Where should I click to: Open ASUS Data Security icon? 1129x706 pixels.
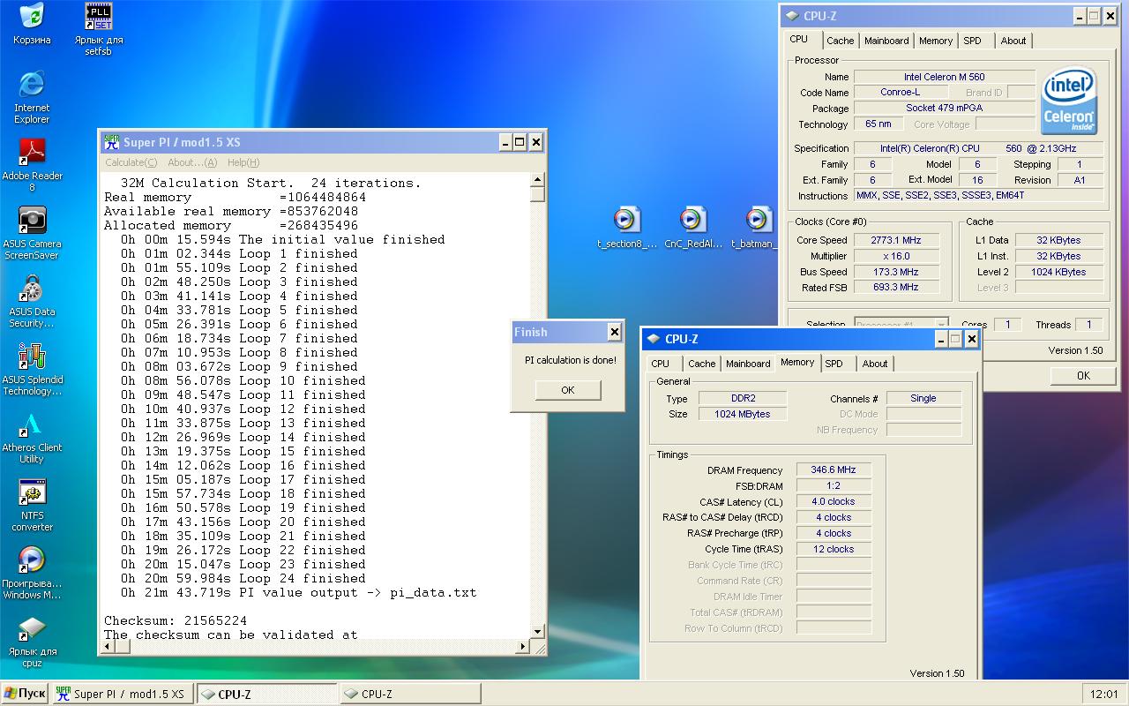(32, 288)
